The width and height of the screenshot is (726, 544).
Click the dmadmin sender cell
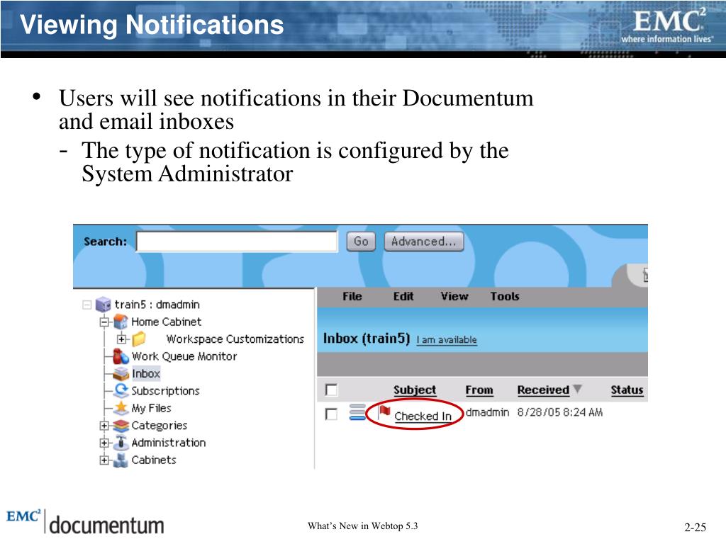click(487, 412)
